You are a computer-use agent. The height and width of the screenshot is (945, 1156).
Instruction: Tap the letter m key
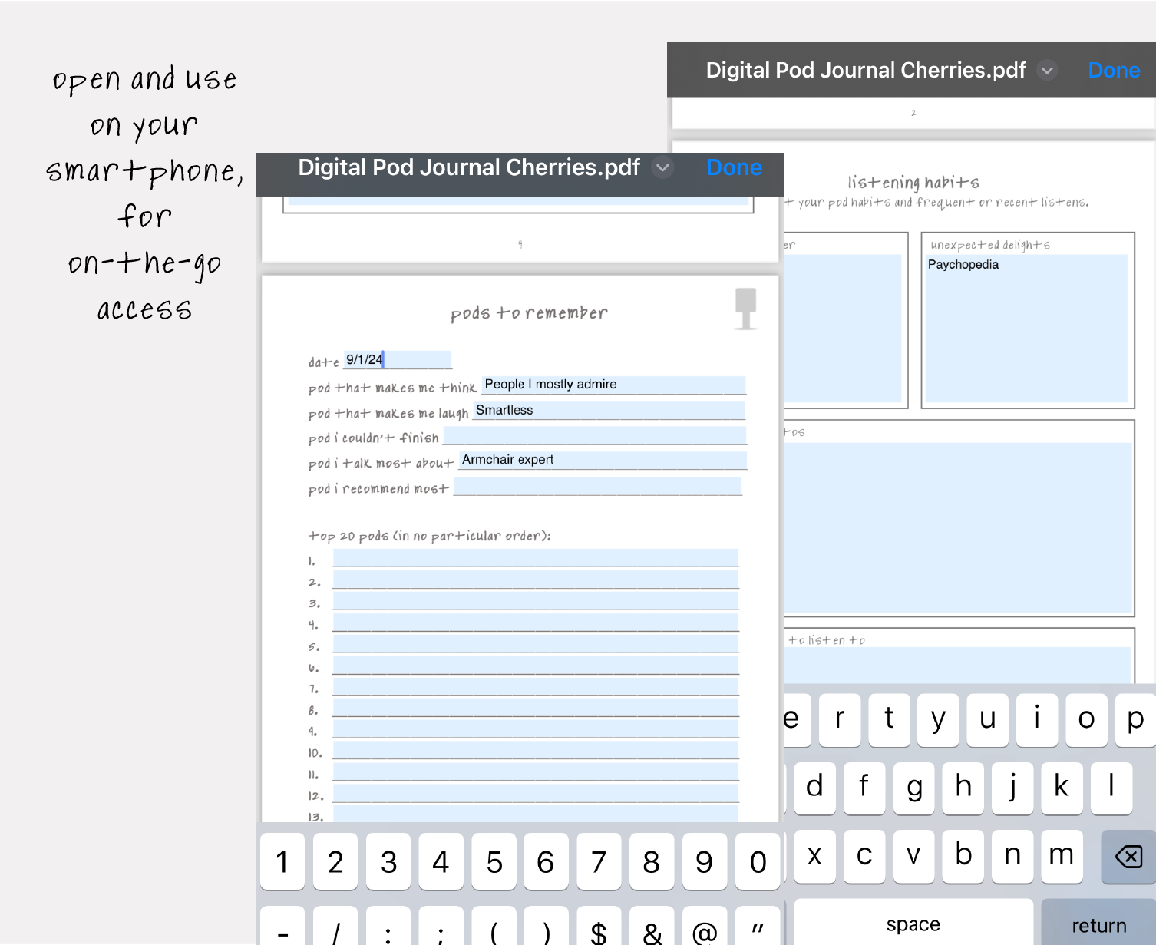coord(1061,855)
